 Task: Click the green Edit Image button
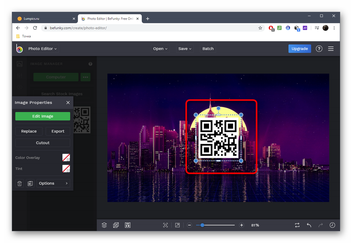pos(43,116)
